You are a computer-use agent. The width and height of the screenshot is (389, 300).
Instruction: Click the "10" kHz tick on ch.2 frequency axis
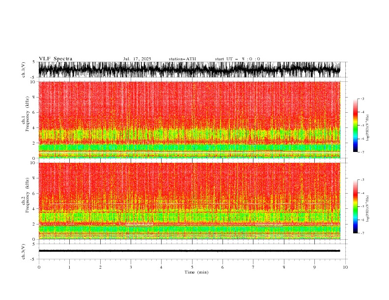33,163
